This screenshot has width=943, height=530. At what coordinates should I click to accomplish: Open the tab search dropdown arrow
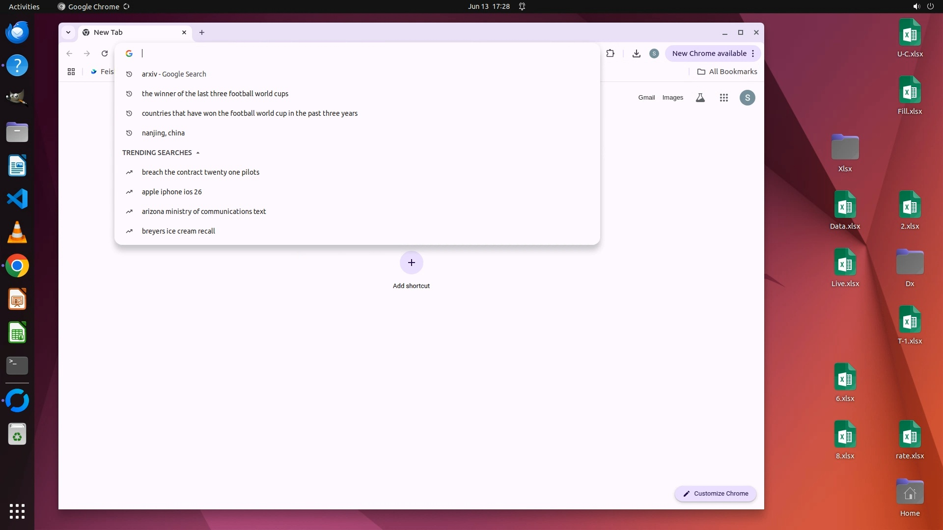[x=68, y=32]
